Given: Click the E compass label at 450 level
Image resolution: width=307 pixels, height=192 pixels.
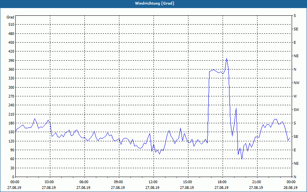Looking at the screenshot, I should (295, 43).
